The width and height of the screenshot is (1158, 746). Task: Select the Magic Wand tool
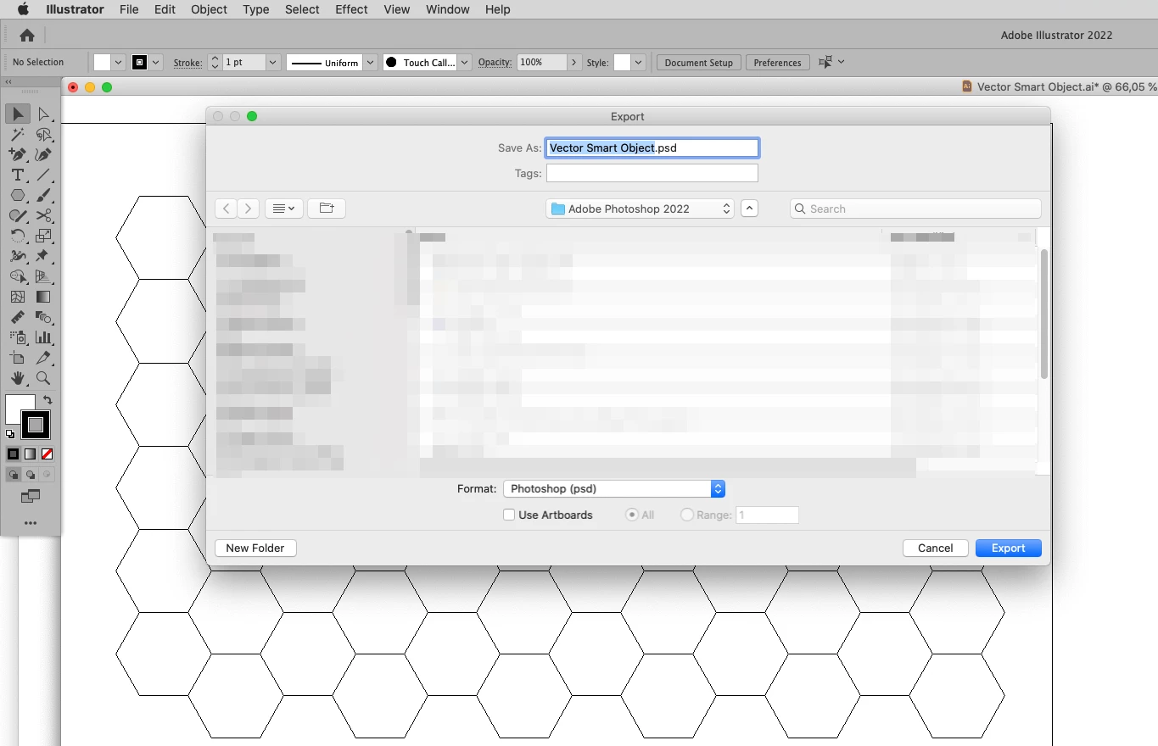(18, 134)
